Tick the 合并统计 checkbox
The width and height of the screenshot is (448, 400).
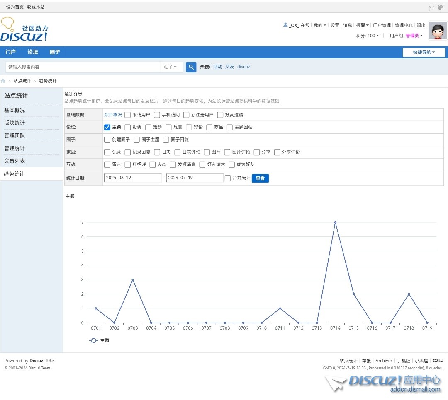[x=228, y=178]
